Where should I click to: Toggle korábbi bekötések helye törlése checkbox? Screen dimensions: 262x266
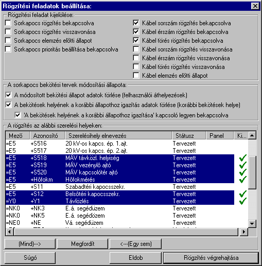[8, 105]
